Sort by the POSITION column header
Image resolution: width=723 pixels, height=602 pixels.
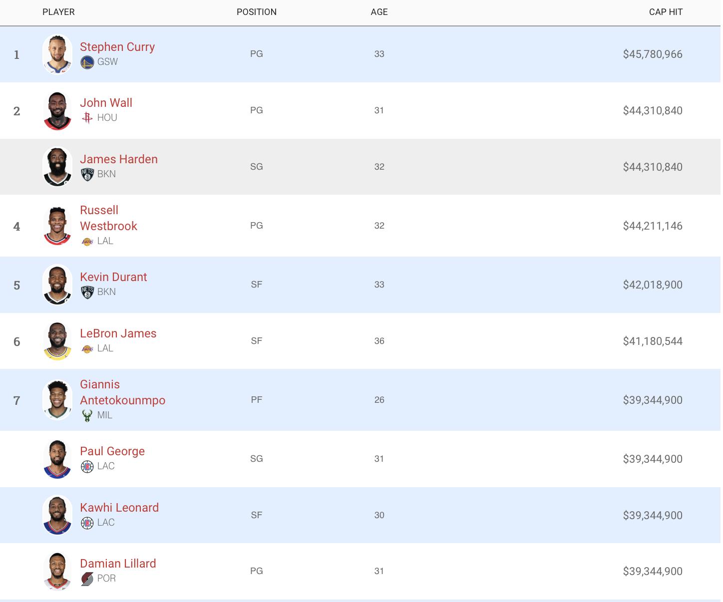pyautogui.click(x=256, y=12)
